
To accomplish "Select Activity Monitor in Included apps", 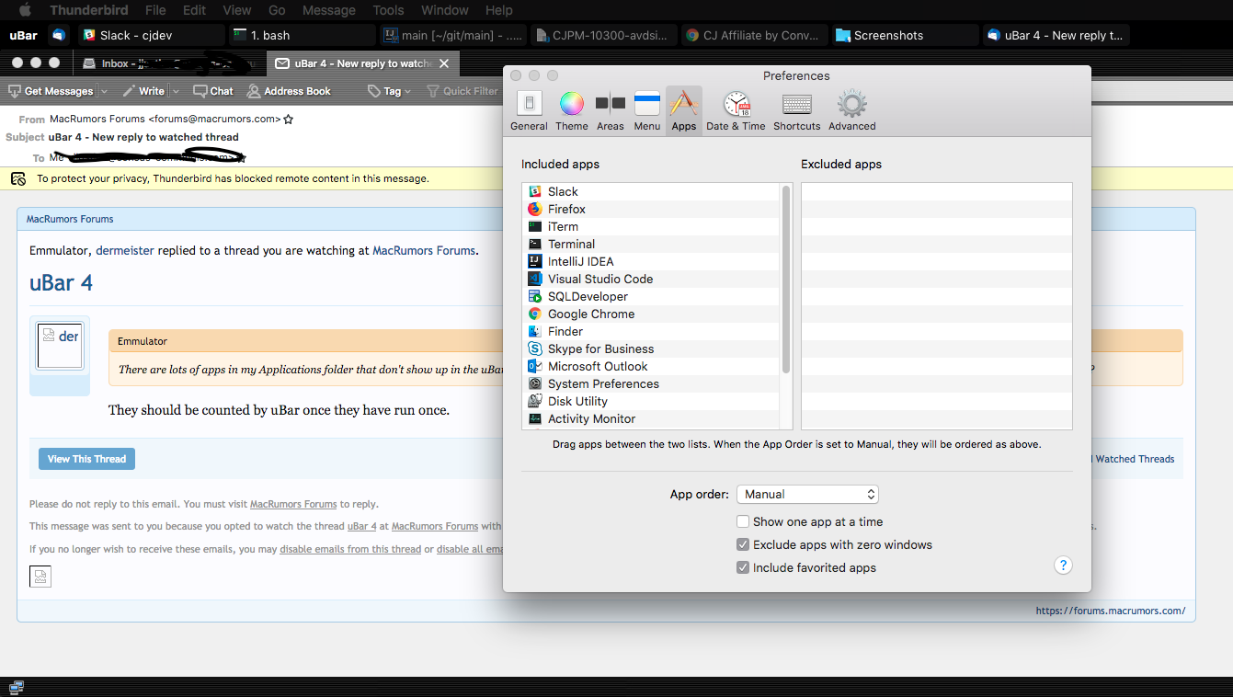I will pyautogui.click(x=651, y=418).
